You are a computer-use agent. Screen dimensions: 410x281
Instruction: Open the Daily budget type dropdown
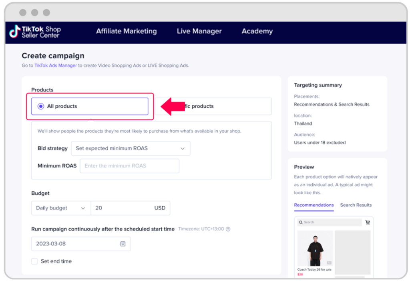pos(61,208)
